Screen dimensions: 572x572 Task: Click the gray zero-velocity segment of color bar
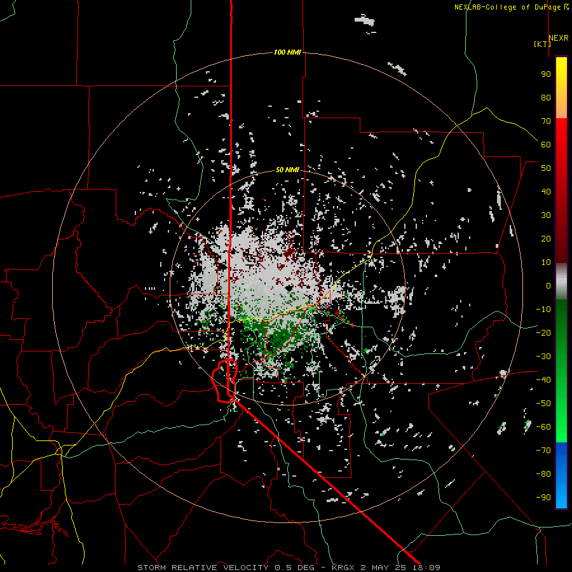[x=561, y=281]
